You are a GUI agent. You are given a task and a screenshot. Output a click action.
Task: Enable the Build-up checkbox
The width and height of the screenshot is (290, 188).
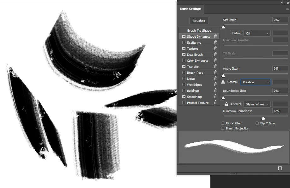184,91
